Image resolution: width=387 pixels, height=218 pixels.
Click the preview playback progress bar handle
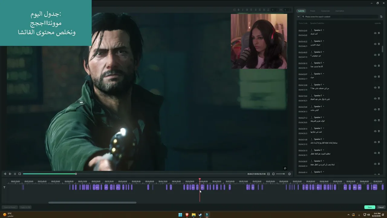(76, 174)
